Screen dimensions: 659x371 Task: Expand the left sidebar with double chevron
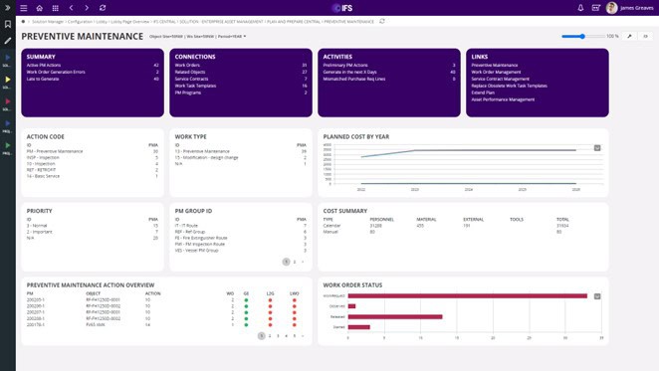pyautogui.click(x=8, y=8)
